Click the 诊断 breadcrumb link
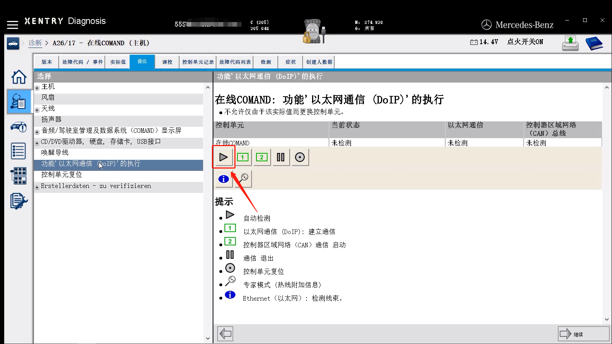This screenshot has width=612, height=344. tap(35, 43)
